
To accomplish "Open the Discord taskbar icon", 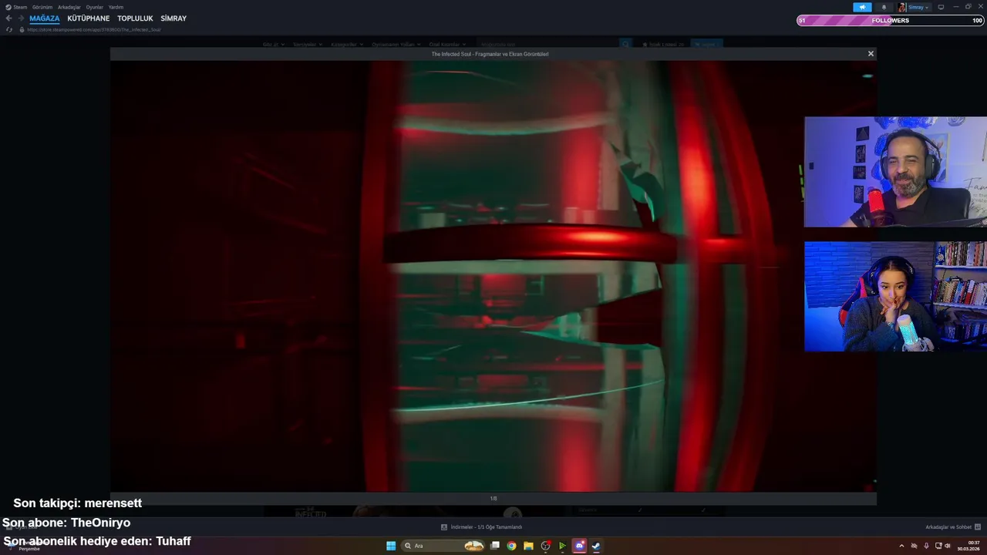I will point(579,546).
